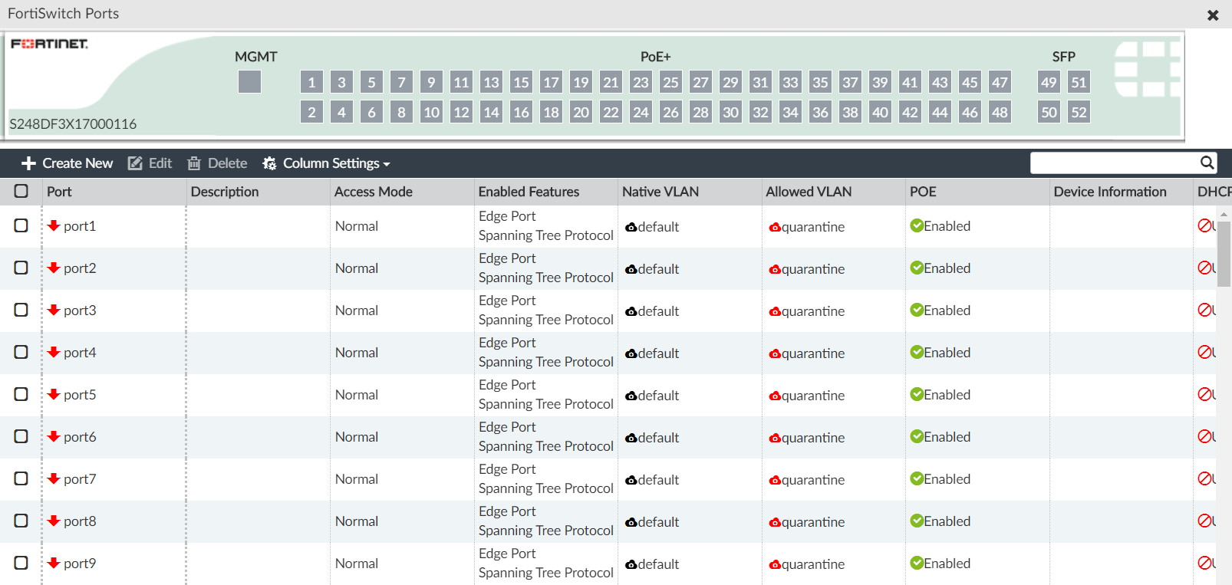Click the Delete button
This screenshot has width=1232, height=585.
(218, 163)
